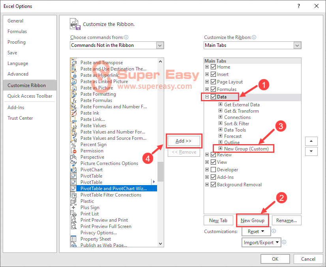
Task: Click the commands list scrollbar thumb
Action: coord(160,171)
